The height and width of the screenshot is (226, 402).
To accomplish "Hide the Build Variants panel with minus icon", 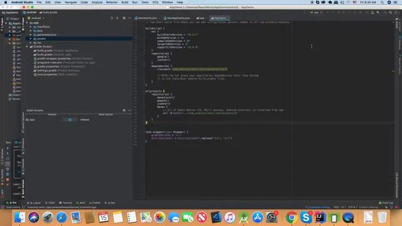I will click(129, 110).
